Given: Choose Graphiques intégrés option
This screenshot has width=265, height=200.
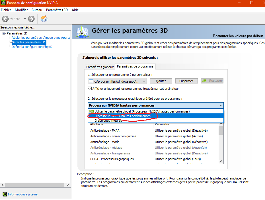Looking at the screenshot, I should pos(156,120).
